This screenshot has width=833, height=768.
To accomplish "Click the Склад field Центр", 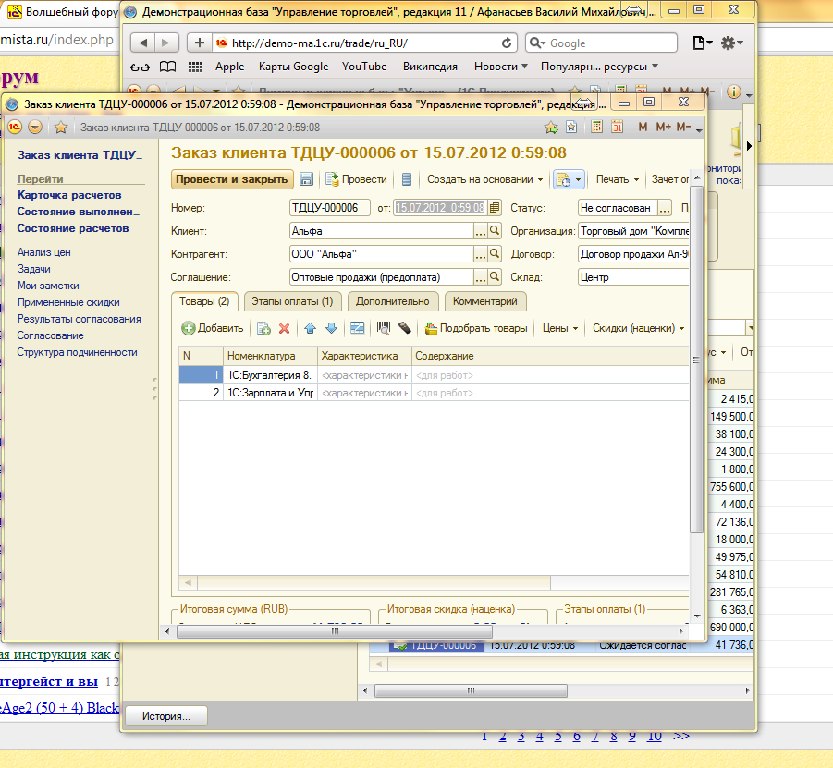I will pos(633,277).
